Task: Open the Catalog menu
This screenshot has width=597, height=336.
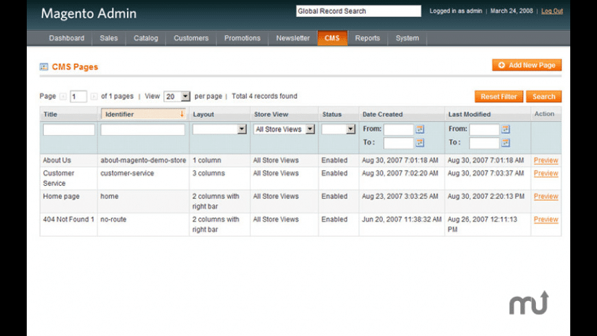Action: (145, 38)
